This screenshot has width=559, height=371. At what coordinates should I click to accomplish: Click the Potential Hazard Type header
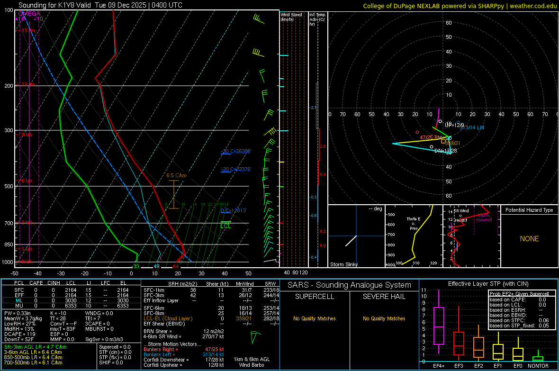(529, 210)
